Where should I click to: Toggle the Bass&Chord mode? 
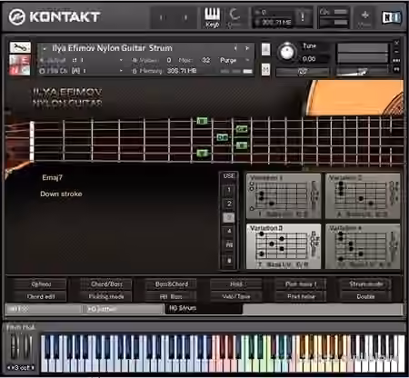click(172, 284)
